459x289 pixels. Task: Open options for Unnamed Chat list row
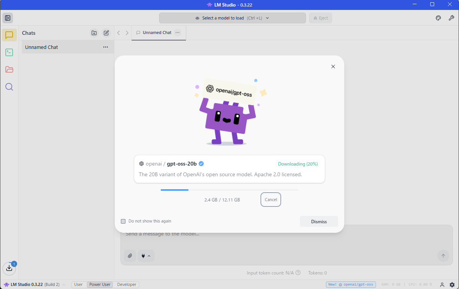pos(106,47)
